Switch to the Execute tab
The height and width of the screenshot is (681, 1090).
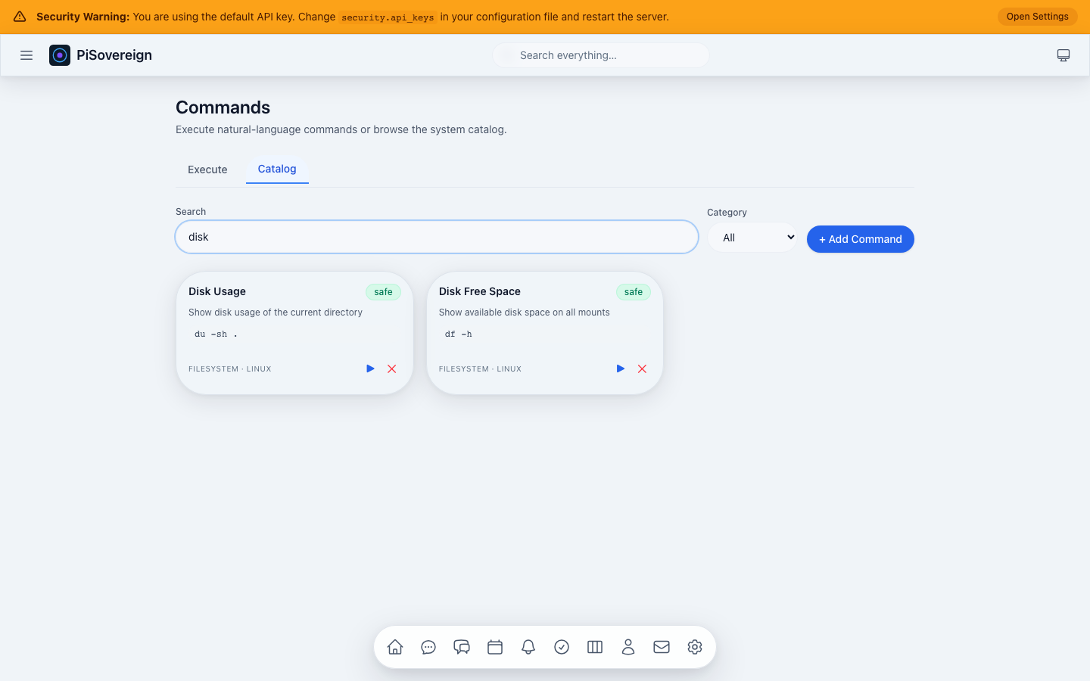[207, 169]
